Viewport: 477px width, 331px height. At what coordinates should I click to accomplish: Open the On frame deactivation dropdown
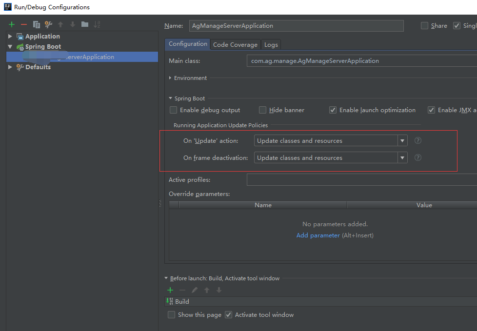tap(402, 157)
